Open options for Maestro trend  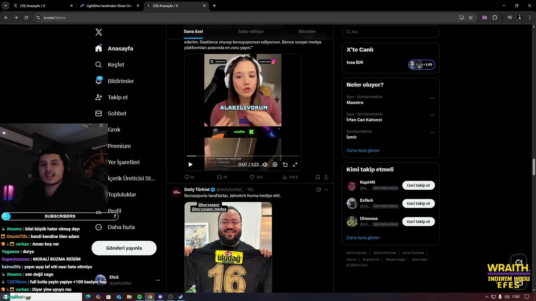point(432,98)
